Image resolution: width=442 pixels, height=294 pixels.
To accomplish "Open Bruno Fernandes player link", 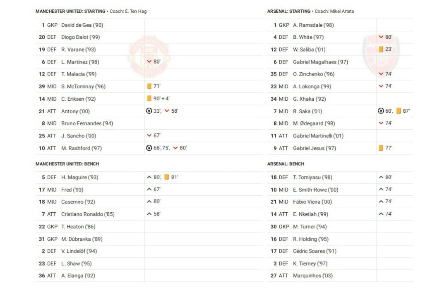I will coord(87,123).
